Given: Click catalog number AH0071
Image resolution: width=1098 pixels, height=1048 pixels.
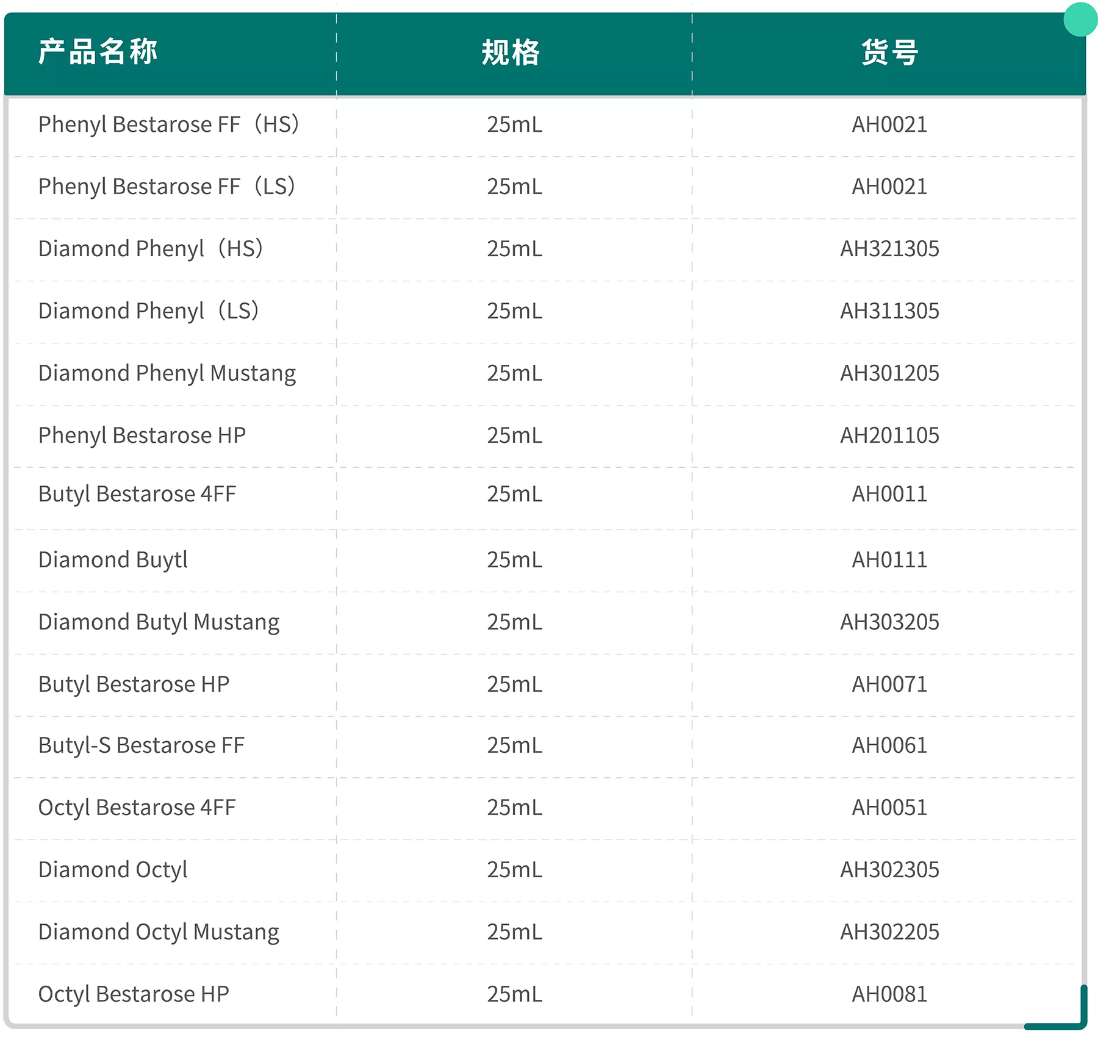Looking at the screenshot, I should coord(889,684).
